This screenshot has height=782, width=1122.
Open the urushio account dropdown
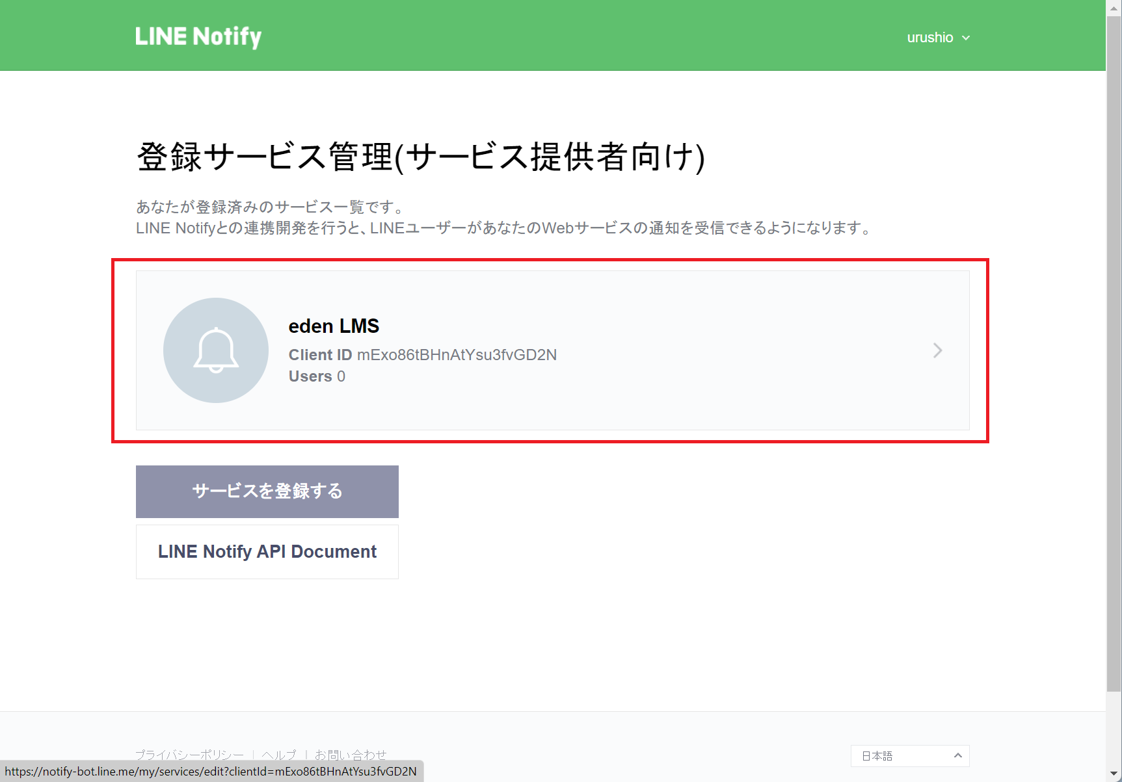tap(938, 38)
